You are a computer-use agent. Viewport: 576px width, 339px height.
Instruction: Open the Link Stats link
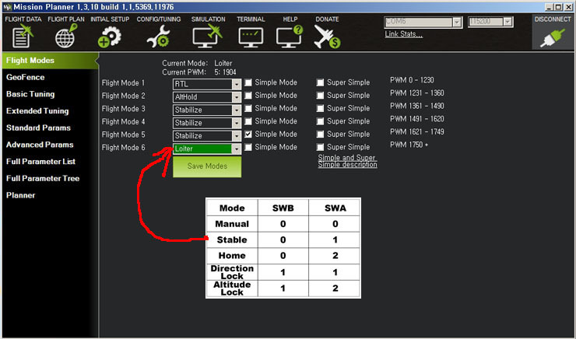pos(404,34)
